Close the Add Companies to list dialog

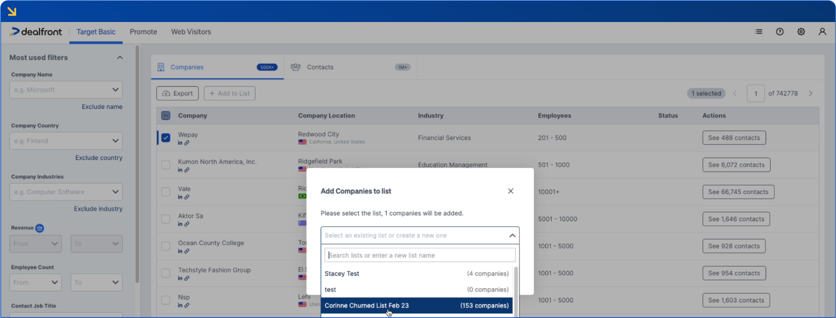(x=510, y=191)
